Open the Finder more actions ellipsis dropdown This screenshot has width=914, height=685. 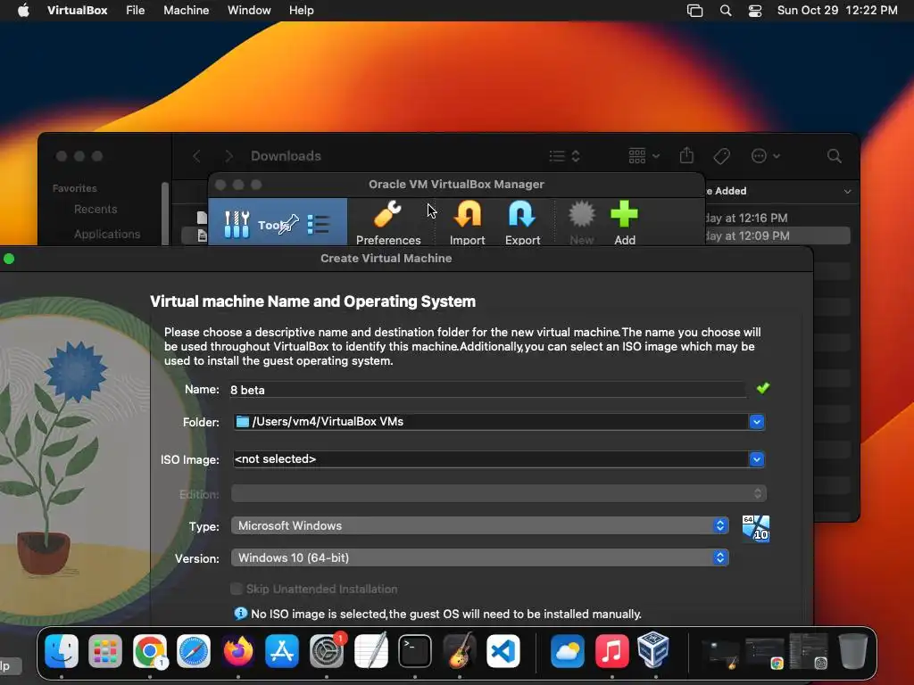(765, 156)
